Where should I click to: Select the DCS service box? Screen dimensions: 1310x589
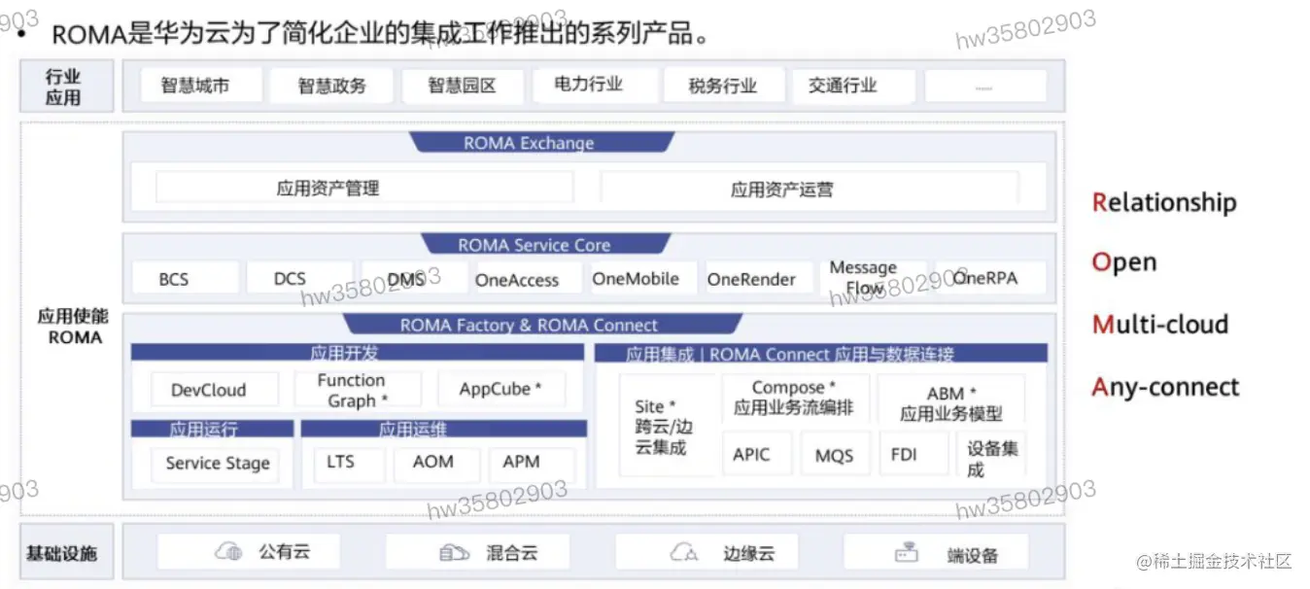tap(299, 279)
